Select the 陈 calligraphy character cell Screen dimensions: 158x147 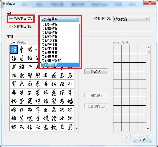(x=70, y=110)
